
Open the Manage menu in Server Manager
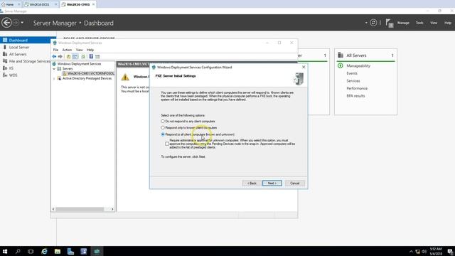(x=403, y=23)
